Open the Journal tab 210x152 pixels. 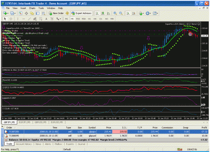(x=81, y=144)
